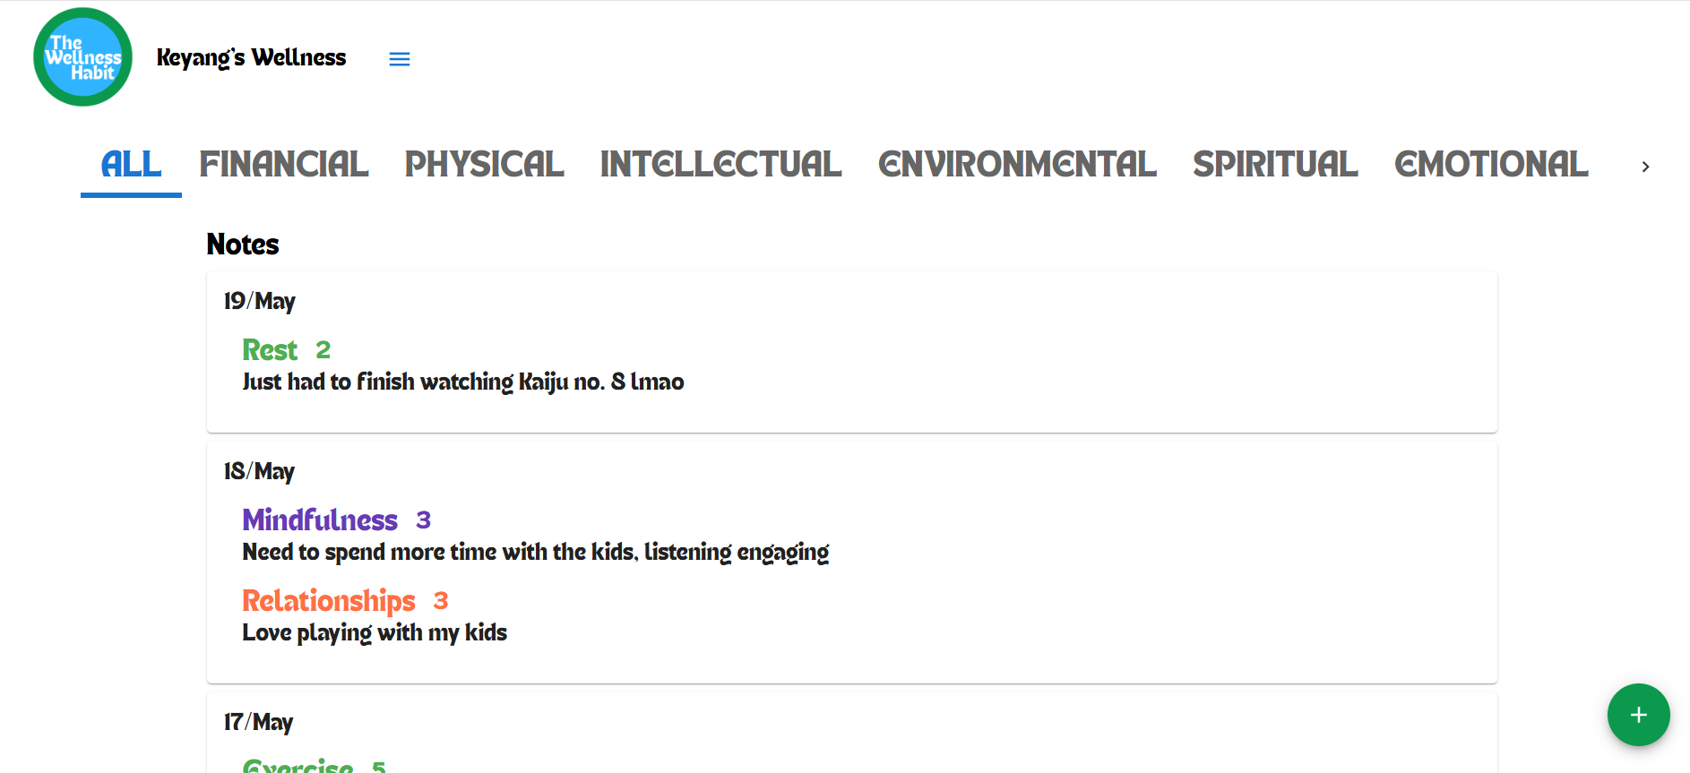Switch to the PHYSICAL tab
The width and height of the screenshot is (1690, 773).
485,165
